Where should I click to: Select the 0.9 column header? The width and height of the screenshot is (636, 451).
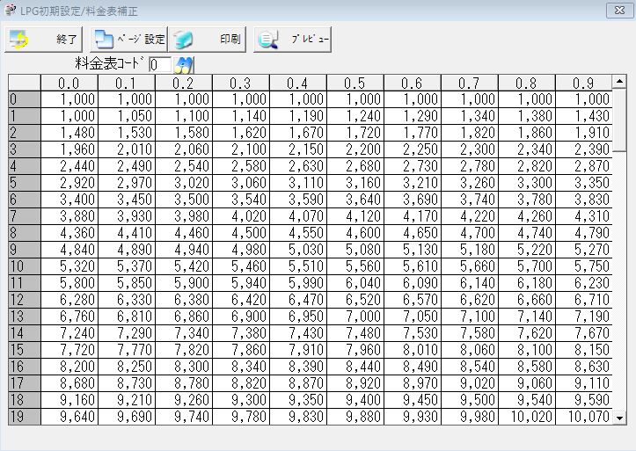click(x=583, y=83)
